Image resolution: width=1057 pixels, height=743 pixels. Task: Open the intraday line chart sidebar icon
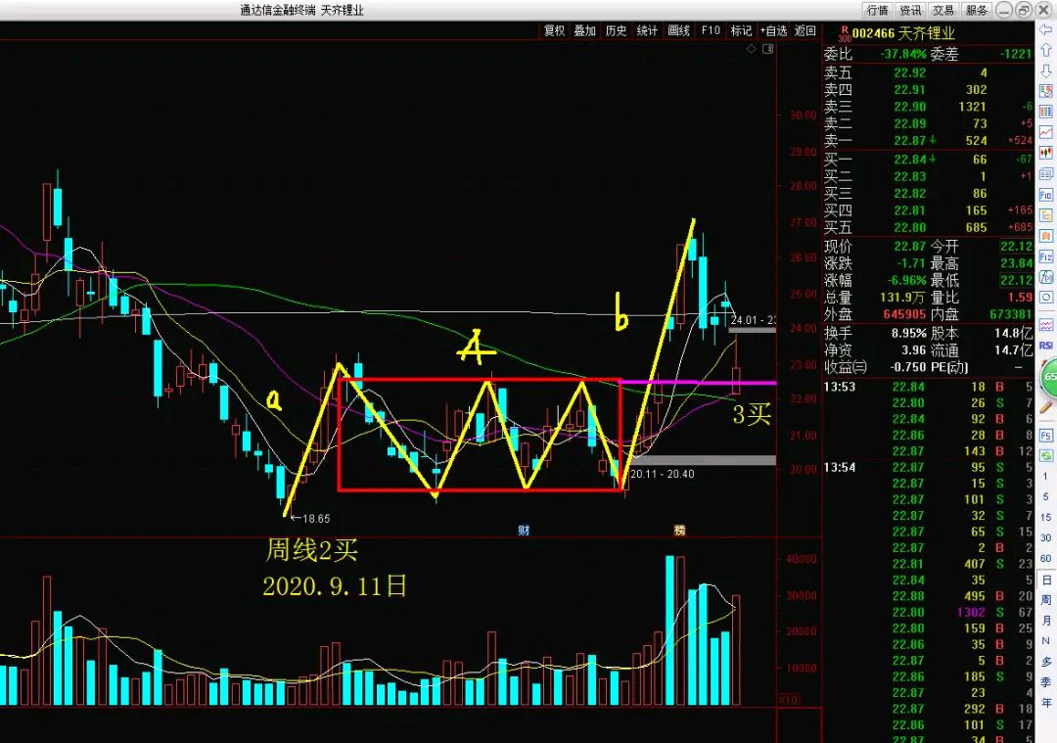click(x=1046, y=132)
